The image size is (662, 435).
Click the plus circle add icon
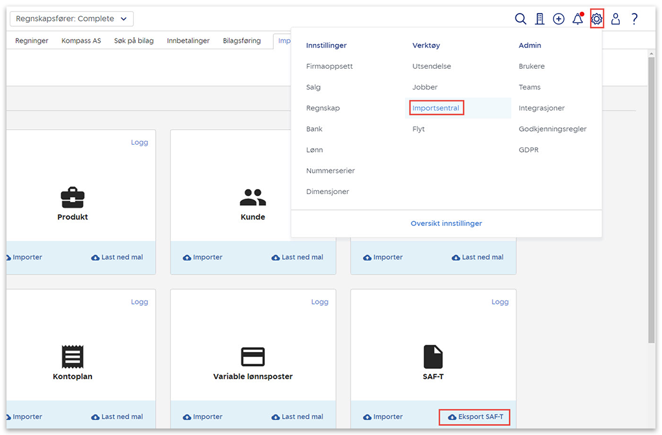click(x=558, y=19)
